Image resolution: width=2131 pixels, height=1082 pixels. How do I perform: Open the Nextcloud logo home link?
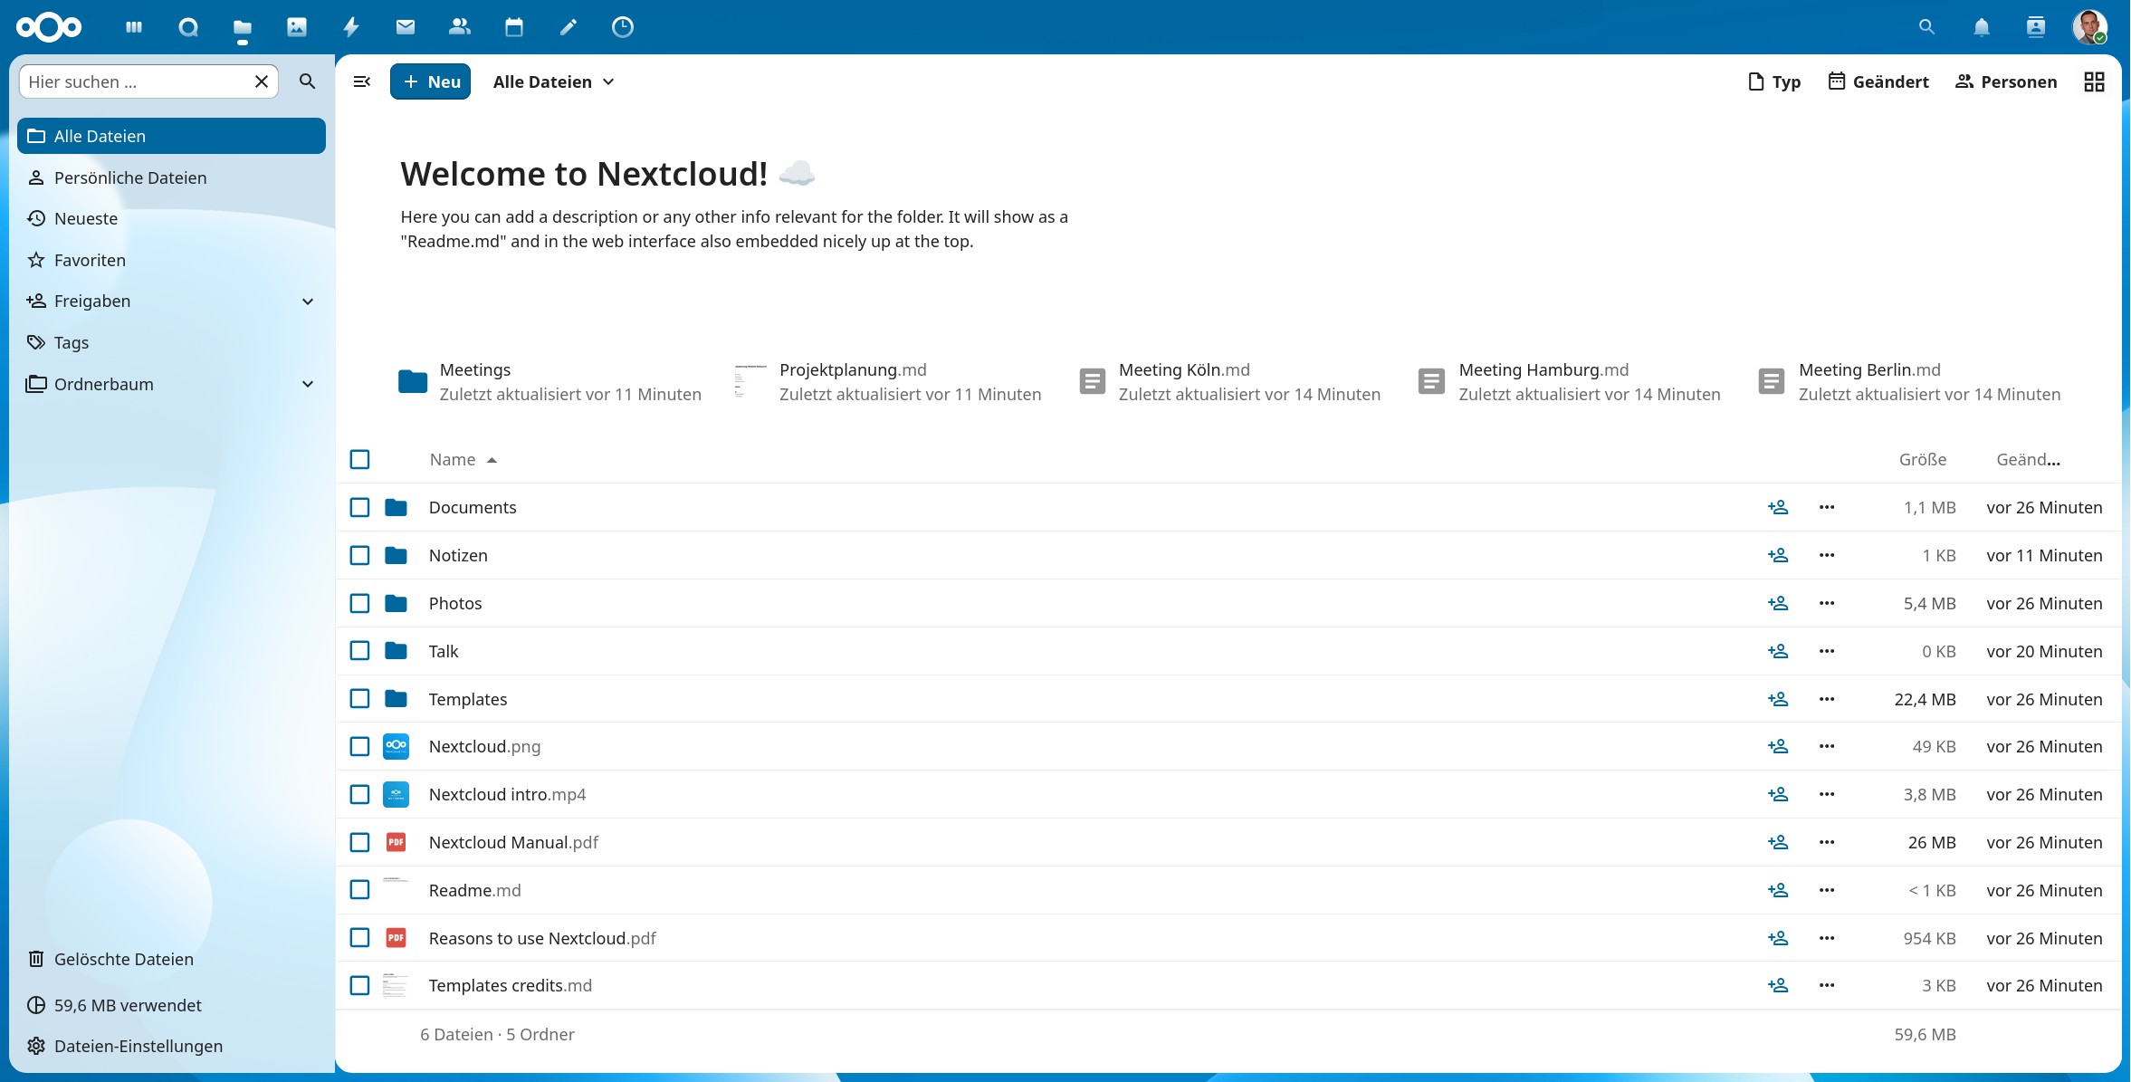coord(49,27)
